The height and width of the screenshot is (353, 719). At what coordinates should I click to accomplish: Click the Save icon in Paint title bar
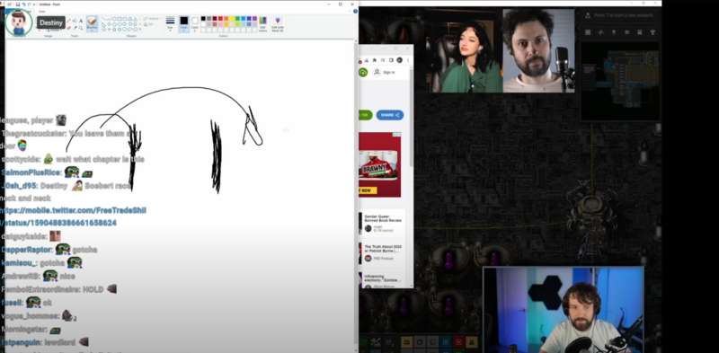point(17,4)
